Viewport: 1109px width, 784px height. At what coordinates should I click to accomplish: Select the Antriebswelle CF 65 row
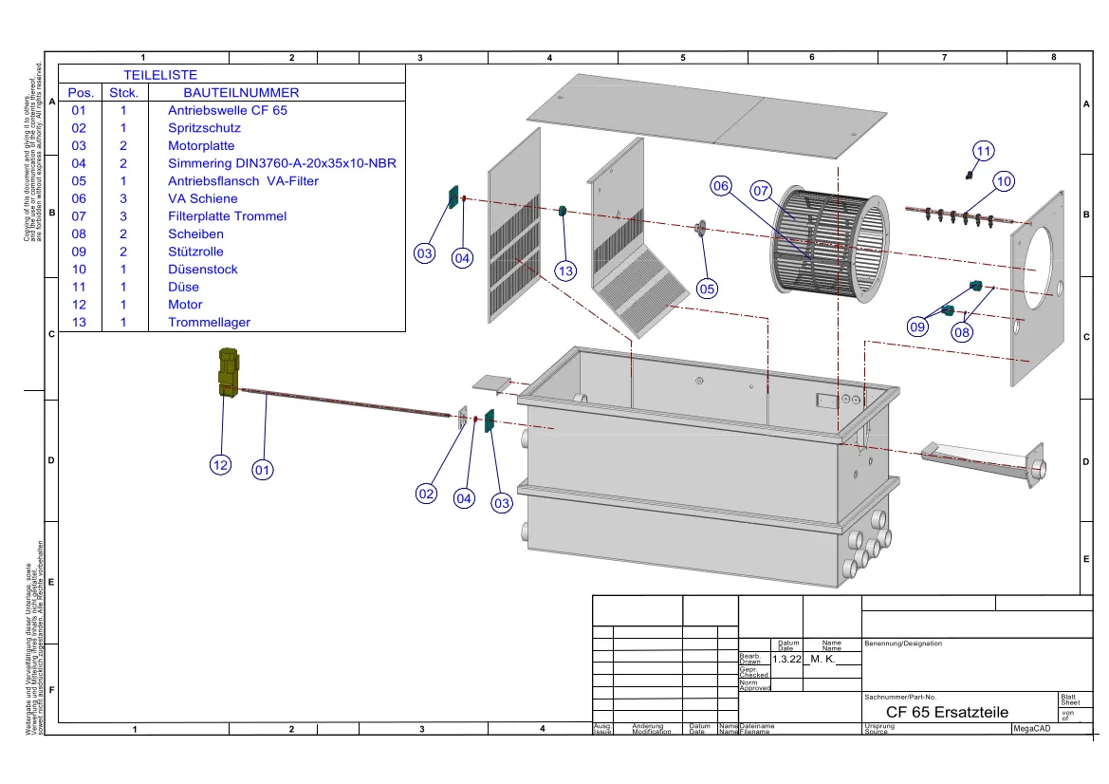tap(228, 110)
